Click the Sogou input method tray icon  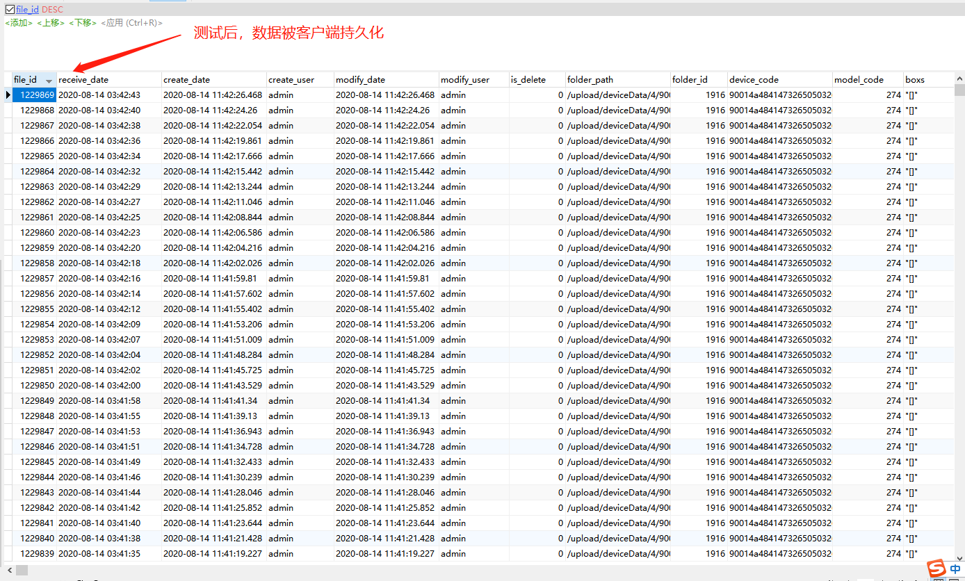pos(936,568)
